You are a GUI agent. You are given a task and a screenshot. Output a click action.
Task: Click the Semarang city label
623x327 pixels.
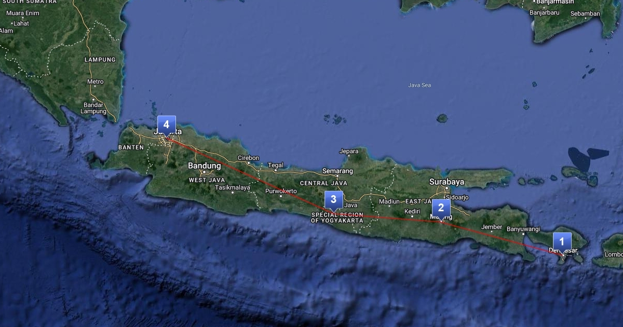(x=337, y=171)
